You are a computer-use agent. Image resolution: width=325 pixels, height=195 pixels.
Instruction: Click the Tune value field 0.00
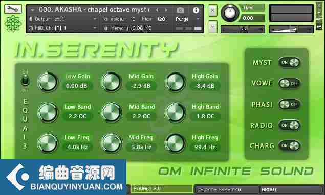coord(251,18)
